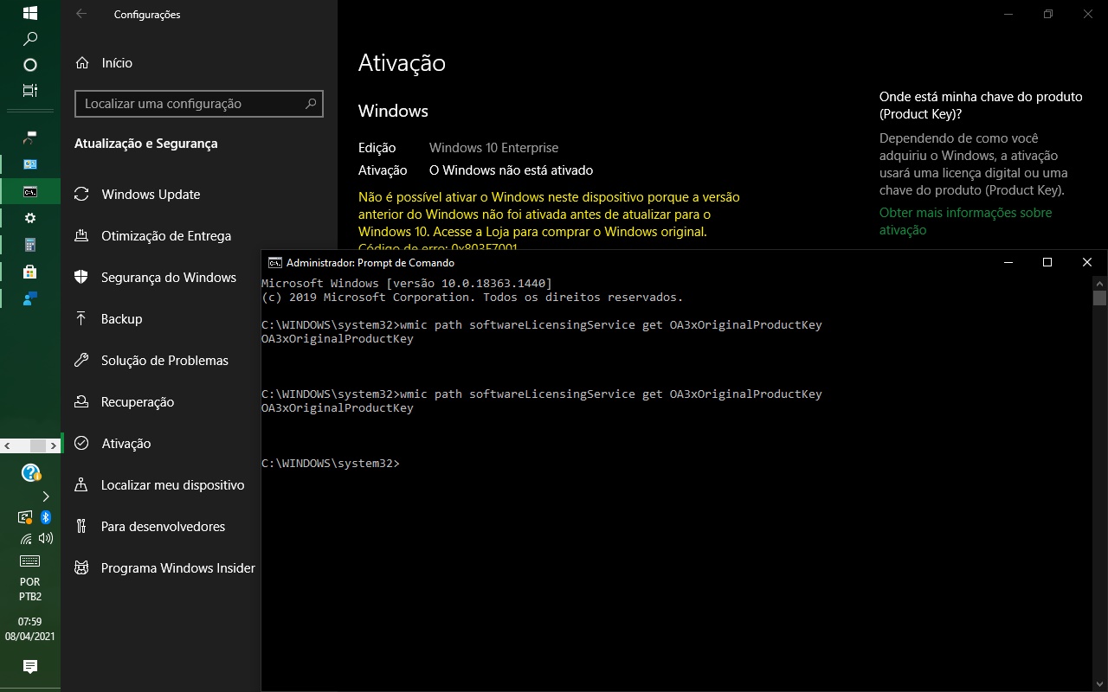Open the Action Center notifications icon
The height and width of the screenshot is (692, 1108).
tap(30, 666)
